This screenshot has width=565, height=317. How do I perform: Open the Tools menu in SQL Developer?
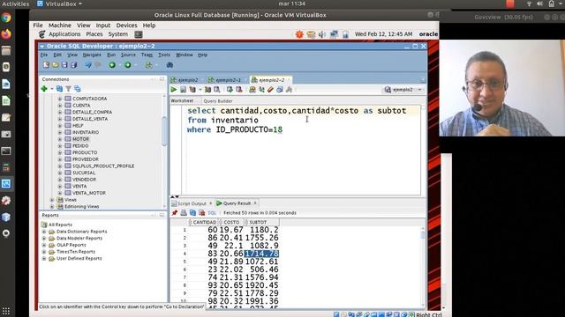pos(164,55)
